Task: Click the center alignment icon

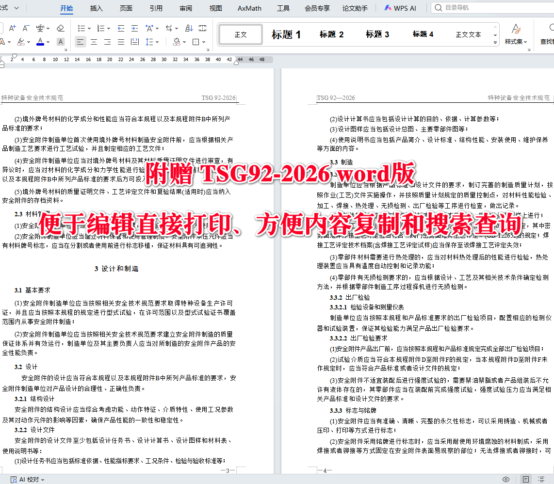Action: point(93,41)
